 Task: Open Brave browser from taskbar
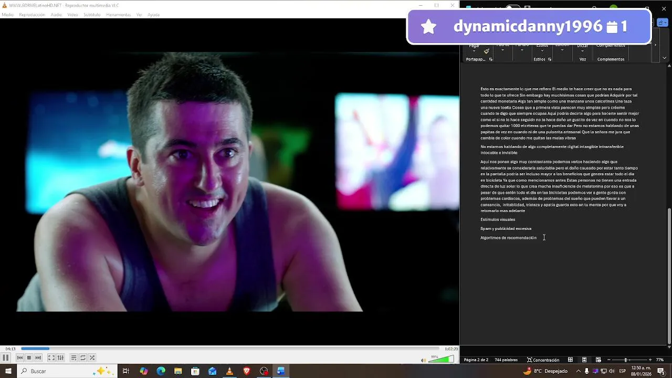(247, 371)
